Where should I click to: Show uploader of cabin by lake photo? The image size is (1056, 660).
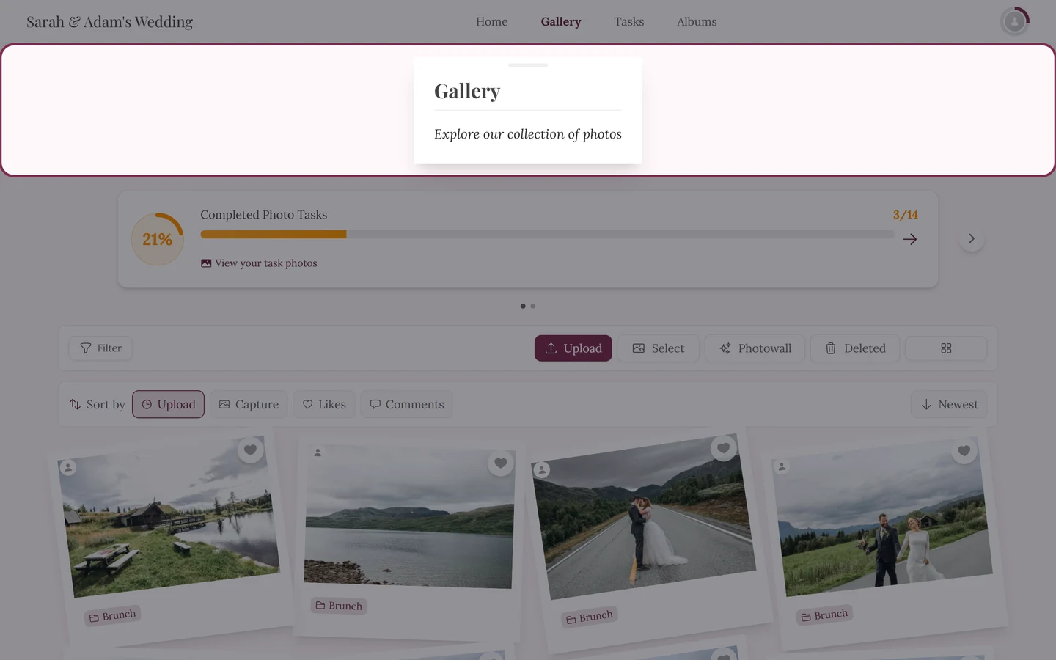coord(68,467)
